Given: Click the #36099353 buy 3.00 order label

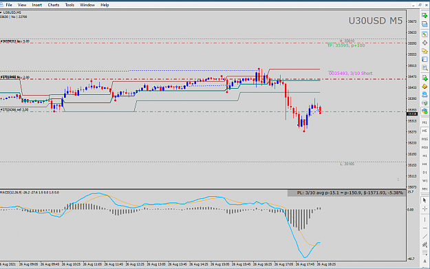Looking at the screenshot, I should (15, 41).
